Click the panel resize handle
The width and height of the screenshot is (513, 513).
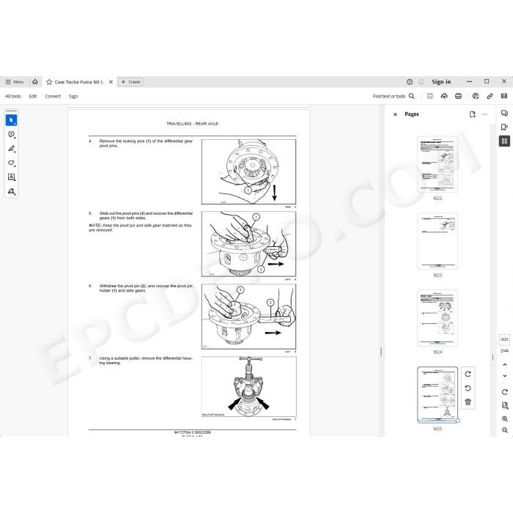click(381, 352)
